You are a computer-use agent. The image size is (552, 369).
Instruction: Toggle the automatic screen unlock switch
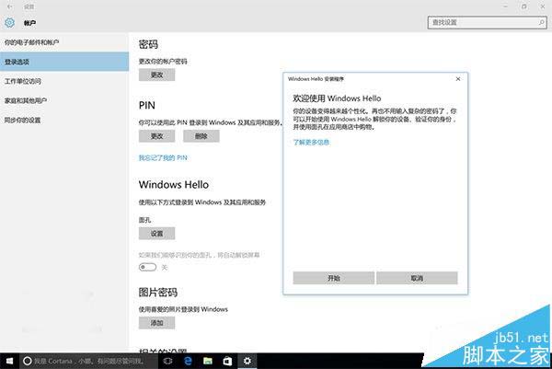click(147, 267)
